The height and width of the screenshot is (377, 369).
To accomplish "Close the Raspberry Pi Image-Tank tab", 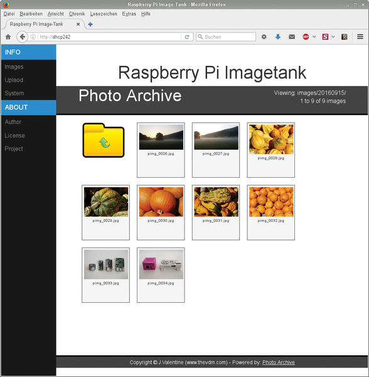I will coord(78,25).
